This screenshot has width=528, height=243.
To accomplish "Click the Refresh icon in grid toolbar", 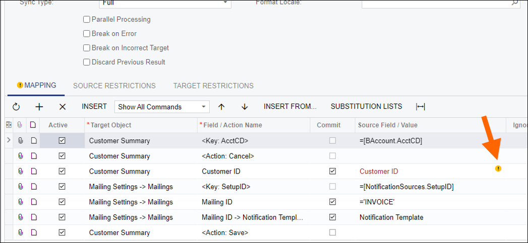I will point(16,107).
